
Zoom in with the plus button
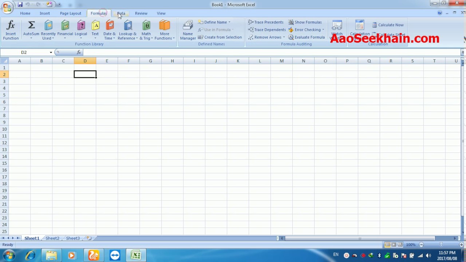tap(461, 245)
